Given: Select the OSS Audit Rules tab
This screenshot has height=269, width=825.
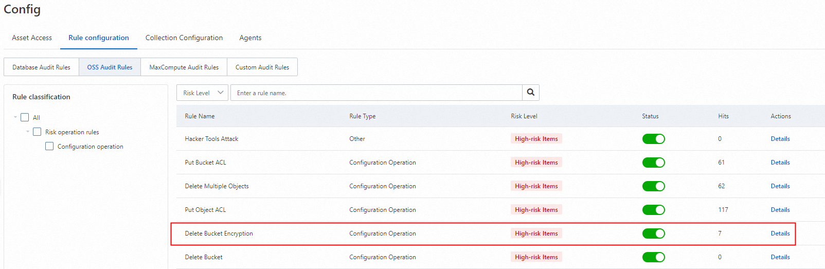Looking at the screenshot, I should point(110,67).
